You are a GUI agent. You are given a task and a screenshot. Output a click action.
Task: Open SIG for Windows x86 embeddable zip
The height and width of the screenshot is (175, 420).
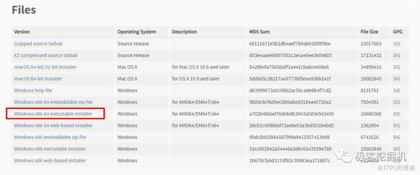click(x=397, y=137)
